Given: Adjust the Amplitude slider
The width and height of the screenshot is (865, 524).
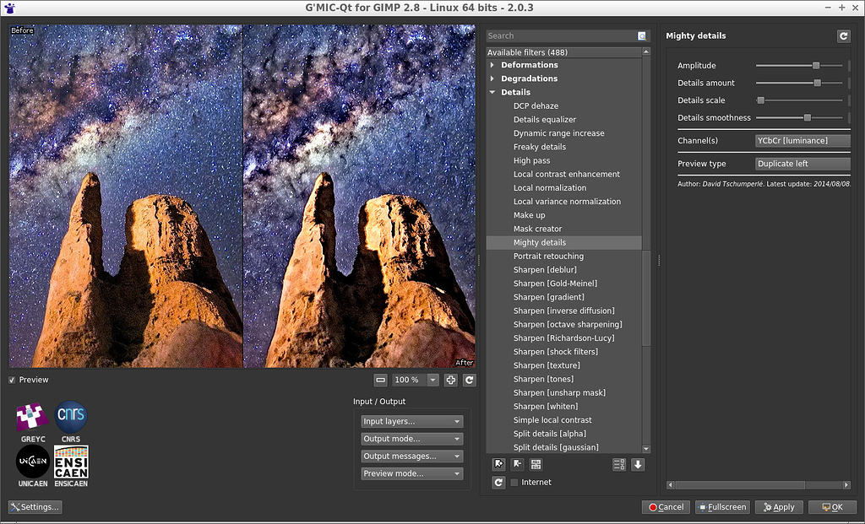Looking at the screenshot, I should pyautogui.click(x=814, y=65).
